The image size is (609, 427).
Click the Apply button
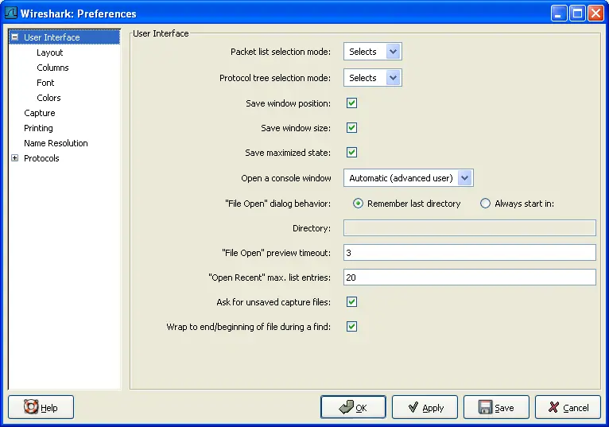pos(425,407)
